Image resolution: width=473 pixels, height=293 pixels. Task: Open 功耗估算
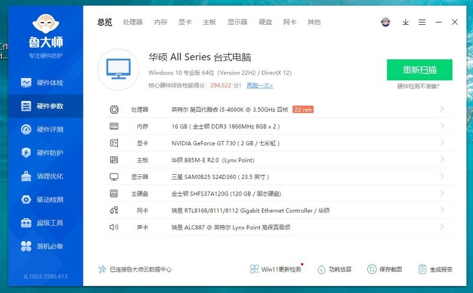point(335,269)
